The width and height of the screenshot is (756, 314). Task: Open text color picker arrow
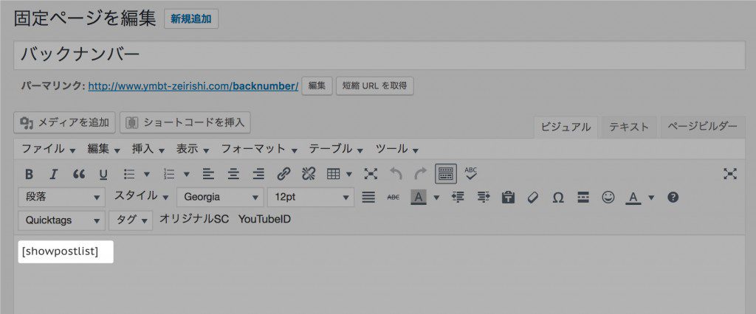pyautogui.click(x=651, y=197)
